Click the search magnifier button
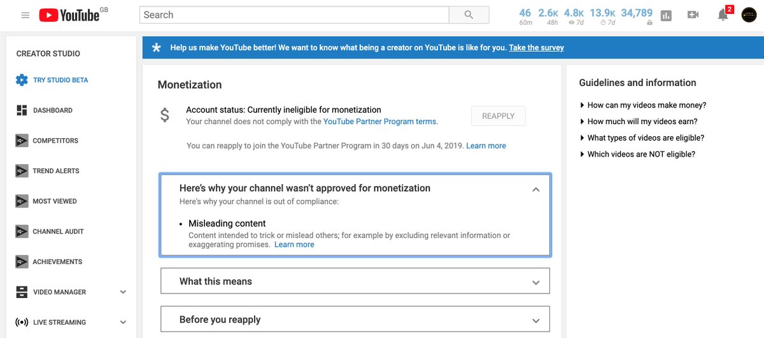 click(x=469, y=15)
